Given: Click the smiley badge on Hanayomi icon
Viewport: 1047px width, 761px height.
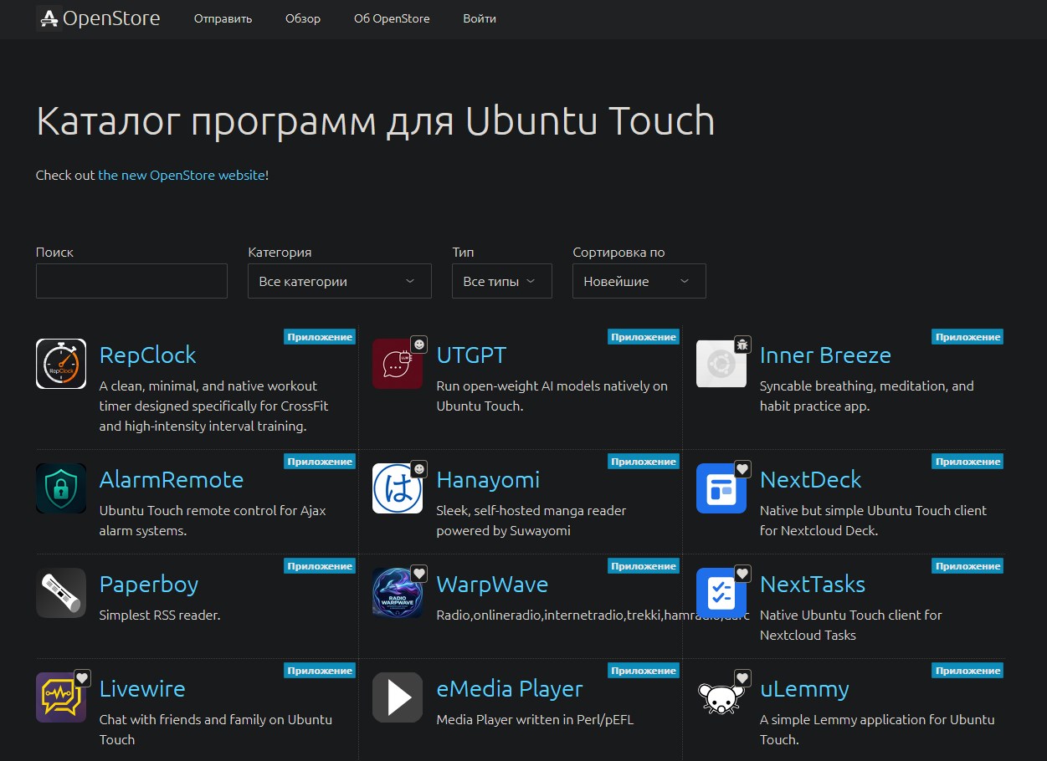Looking at the screenshot, I should [x=419, y=468].
